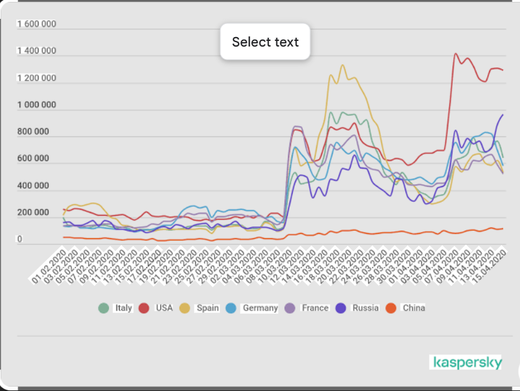This screenshot has width=520, height=391.
Task: Click the Select text button
Action: [x=265, y=42]
